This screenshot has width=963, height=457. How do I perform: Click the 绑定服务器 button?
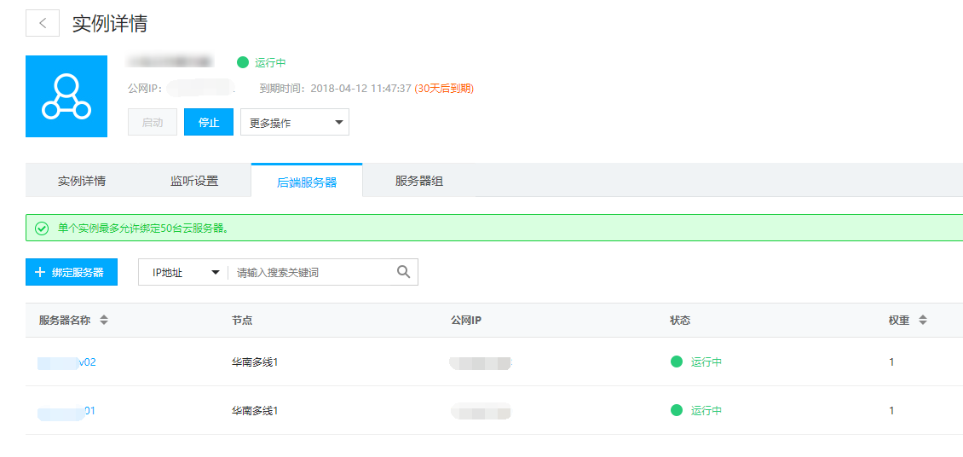(72, 272)
